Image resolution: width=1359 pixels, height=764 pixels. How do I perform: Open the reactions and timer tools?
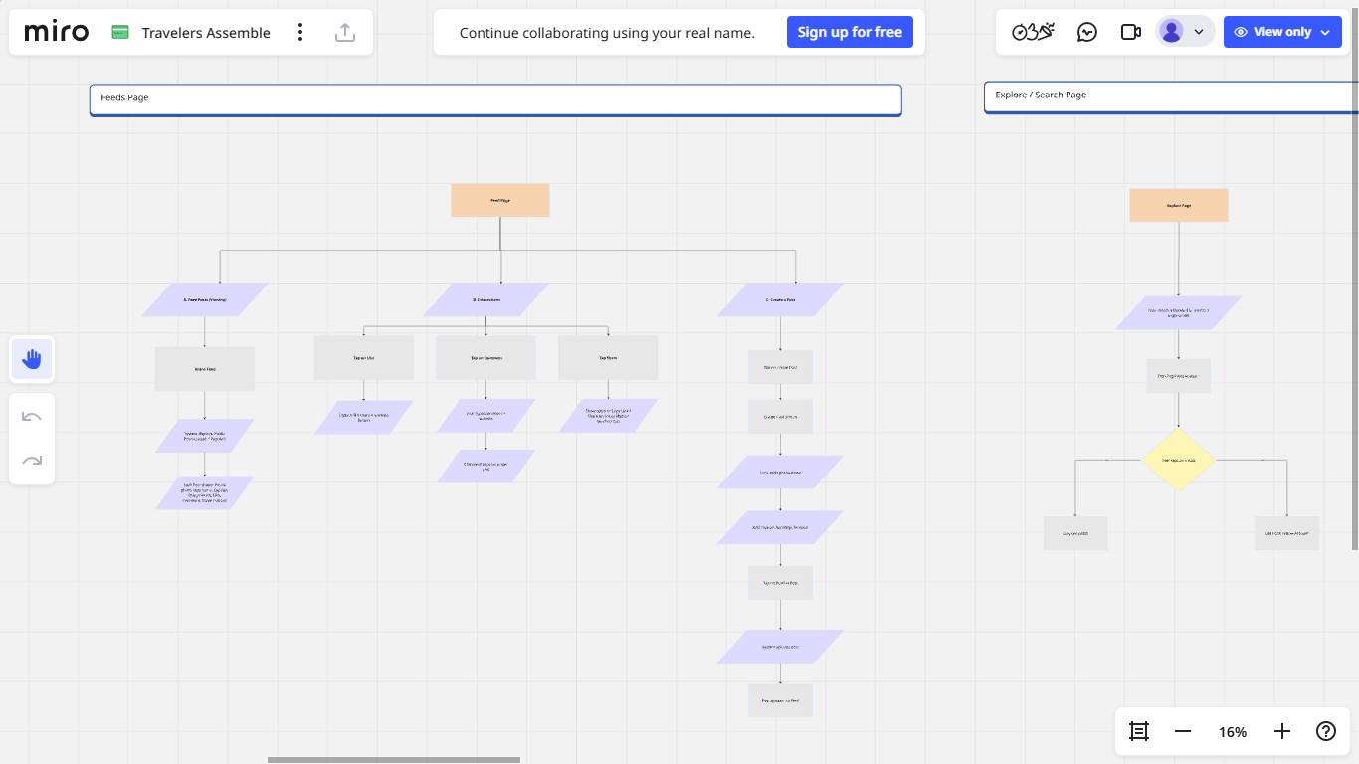1035,31
